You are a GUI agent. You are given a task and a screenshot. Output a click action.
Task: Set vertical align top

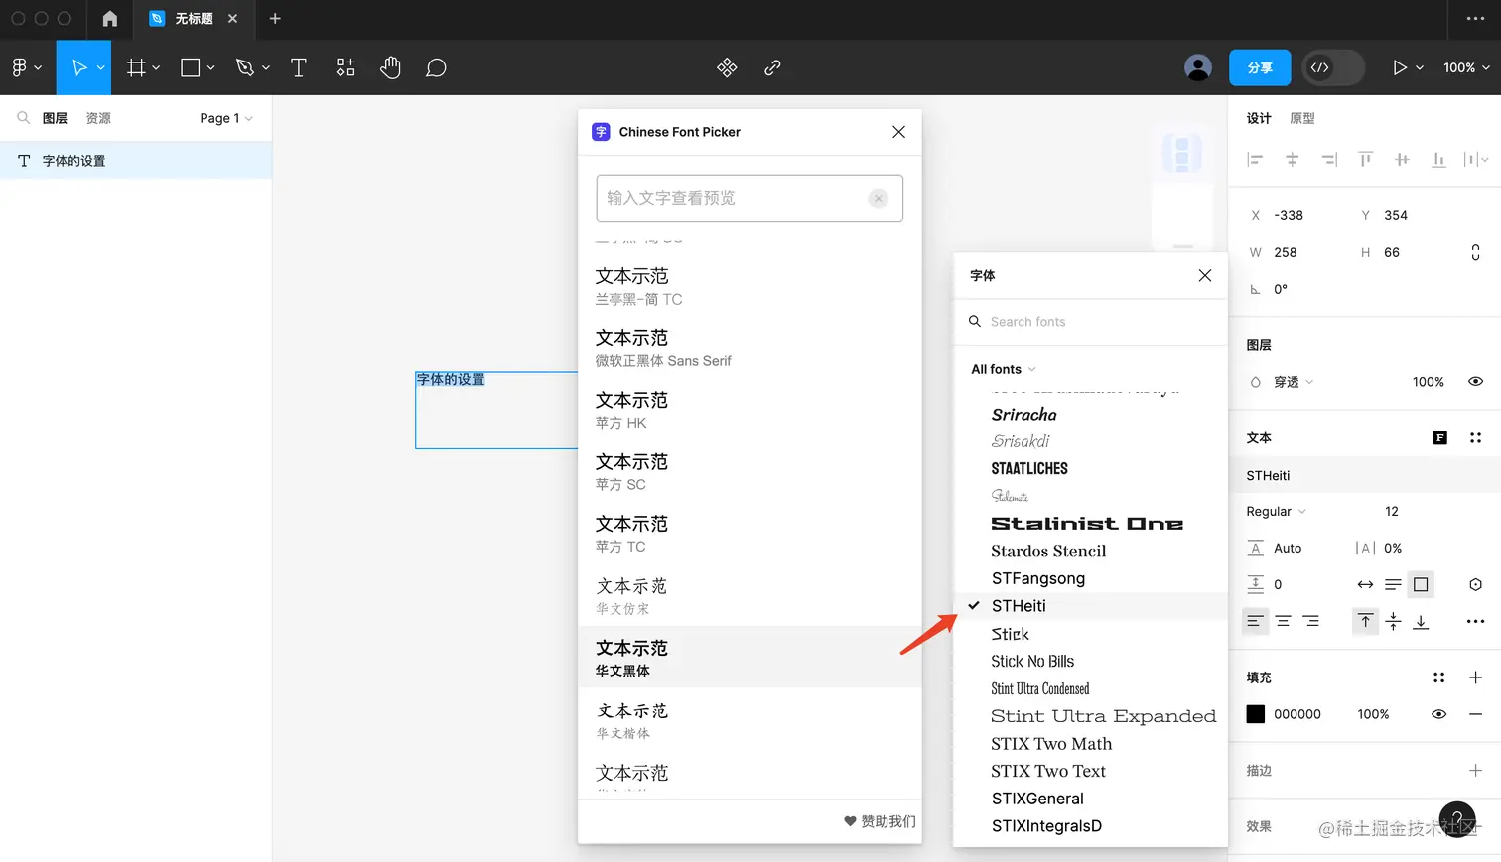(1365, 621)
